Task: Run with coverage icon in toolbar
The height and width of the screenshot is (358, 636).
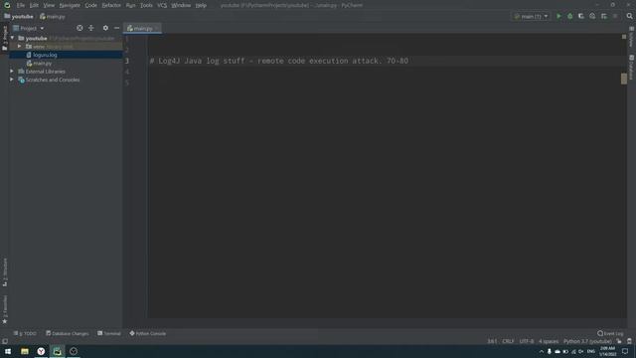Action: 581,16
